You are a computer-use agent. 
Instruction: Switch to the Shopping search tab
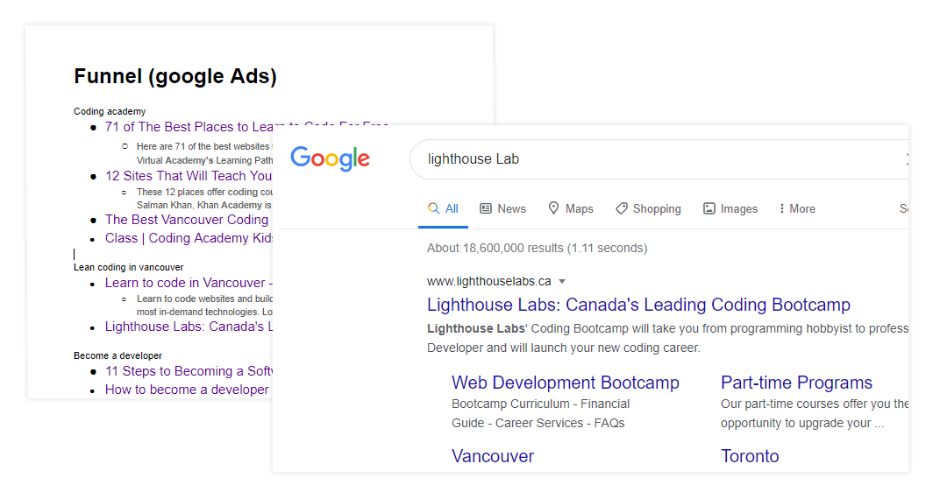point(656,208)
